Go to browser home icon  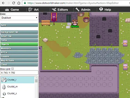click(x=19, y=3)
